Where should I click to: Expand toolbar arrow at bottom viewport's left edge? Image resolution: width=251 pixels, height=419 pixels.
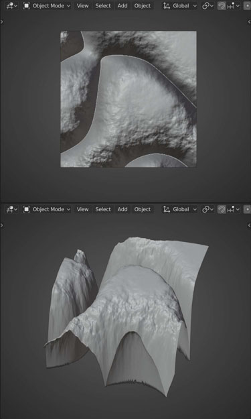(1, 225)
